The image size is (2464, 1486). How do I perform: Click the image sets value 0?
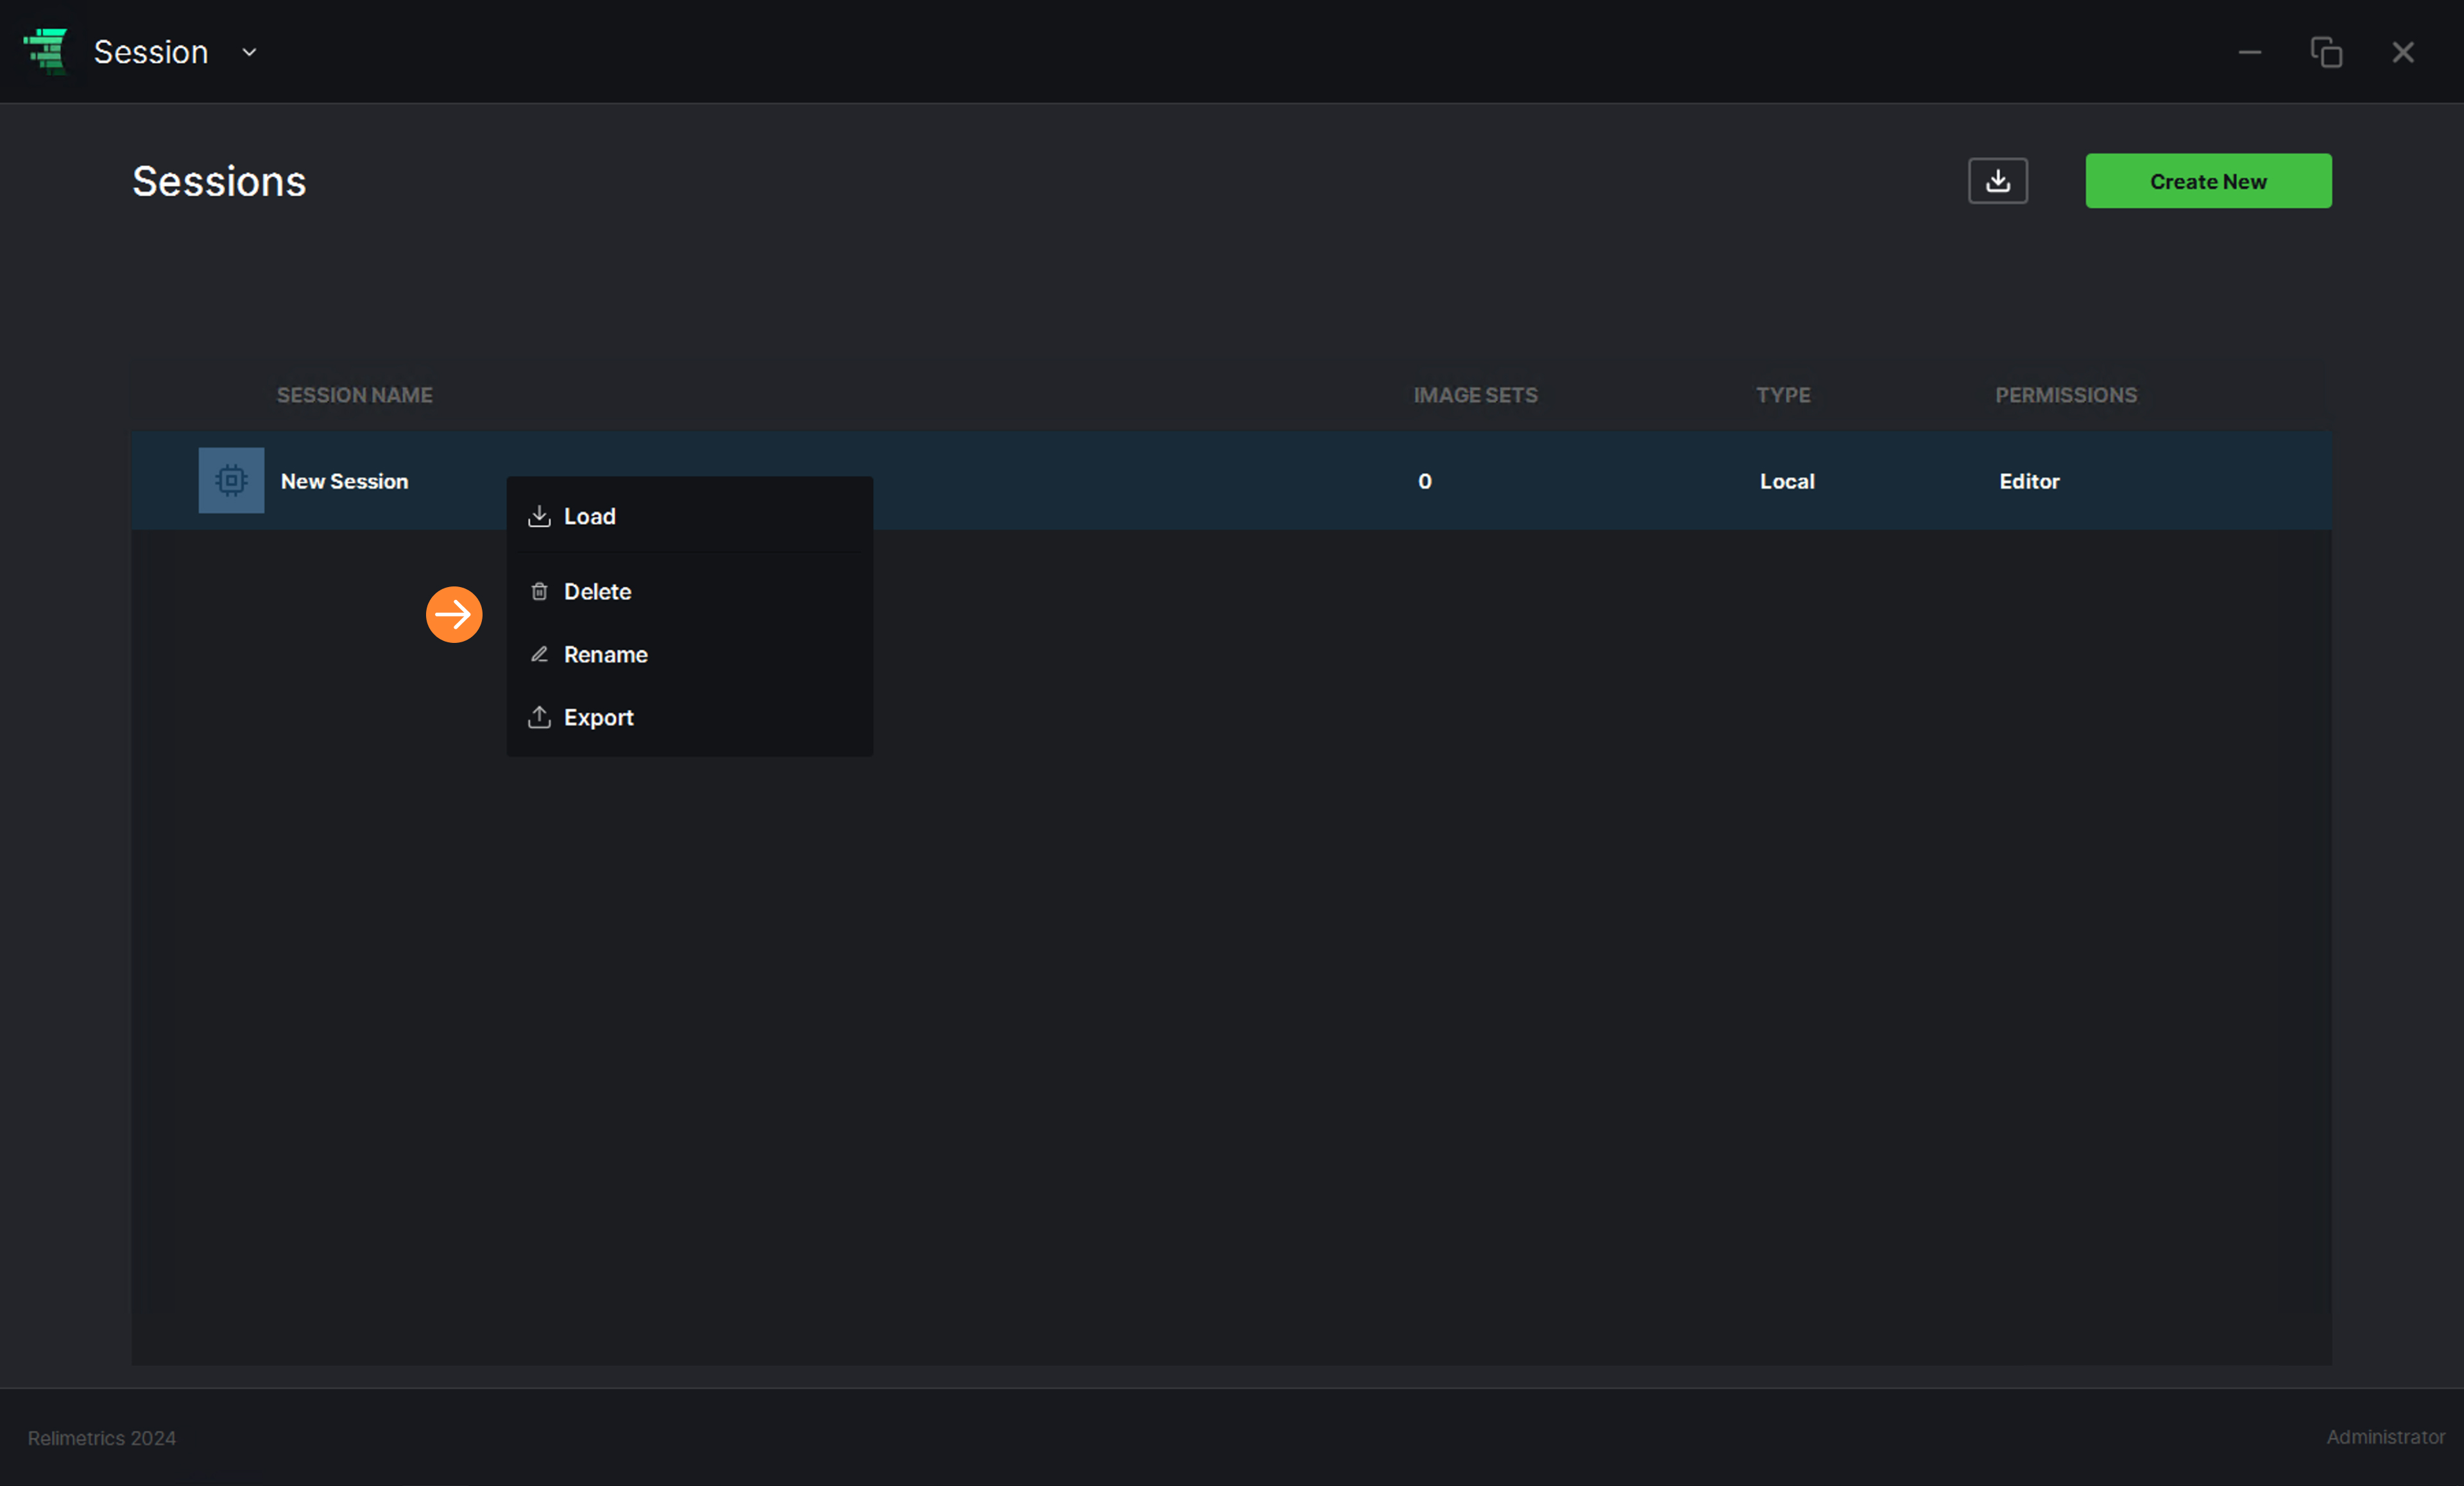tap(1424, 481)
